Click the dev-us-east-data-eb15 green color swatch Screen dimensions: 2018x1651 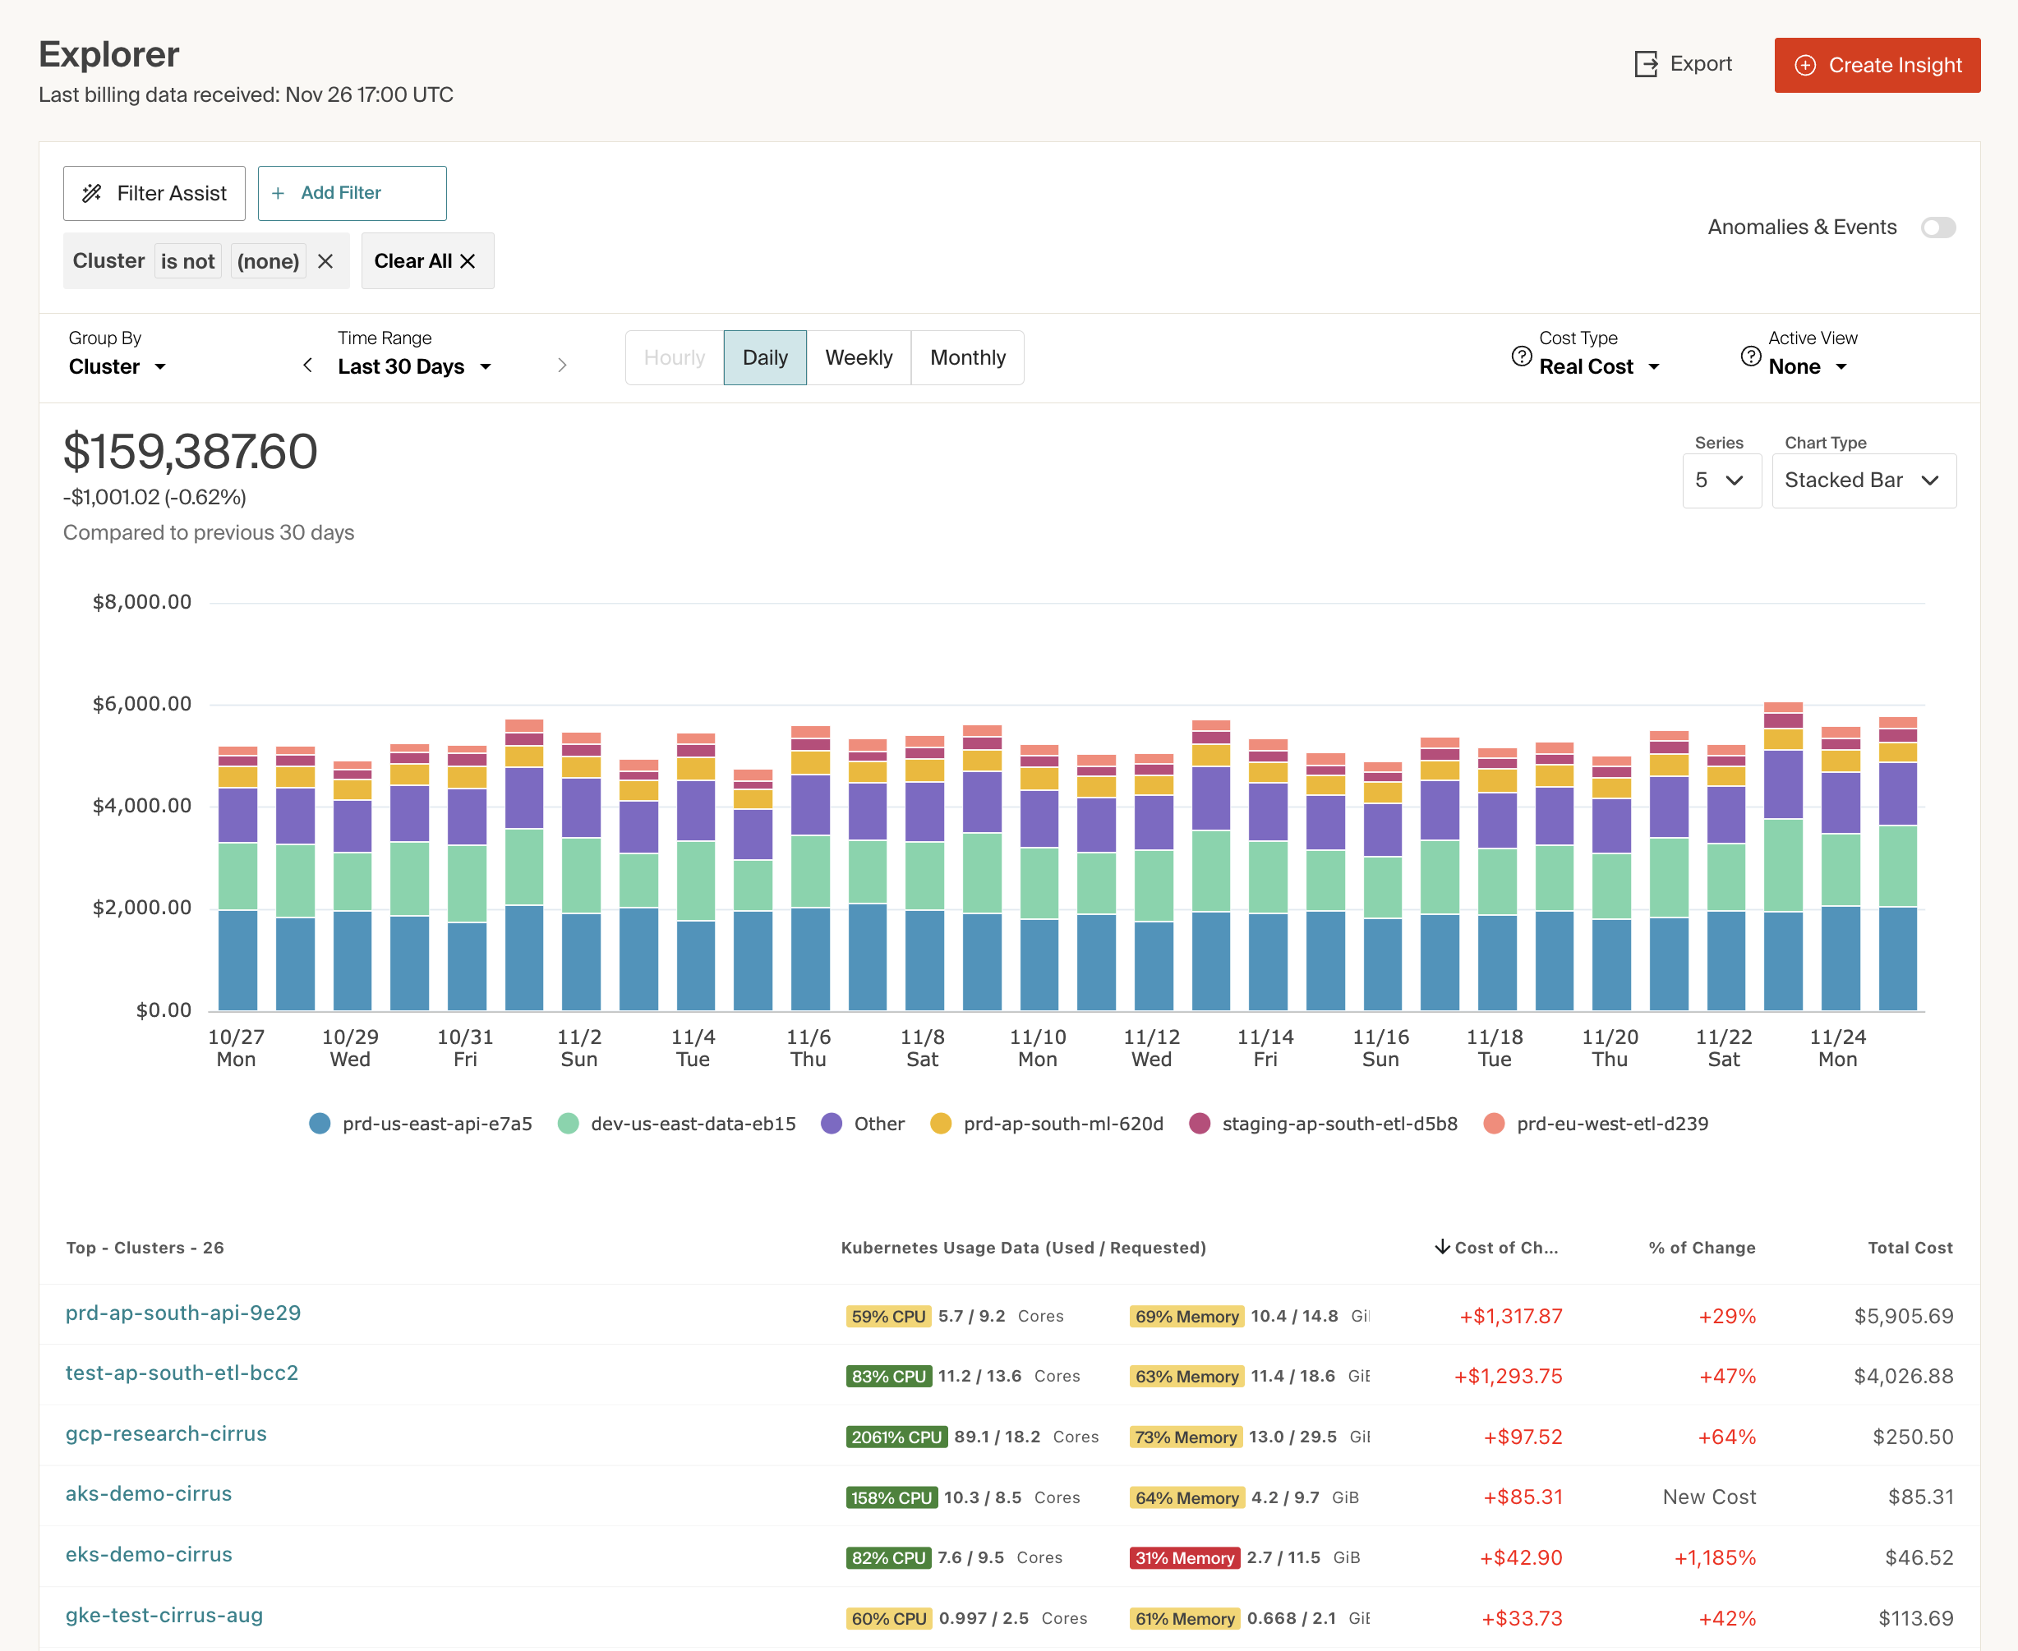(x=568, y=1123)
